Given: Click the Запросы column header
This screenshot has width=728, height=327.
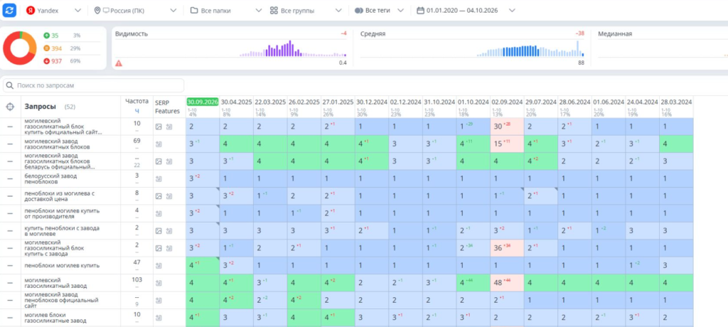Looking at the screenshot, I should 41,107.
